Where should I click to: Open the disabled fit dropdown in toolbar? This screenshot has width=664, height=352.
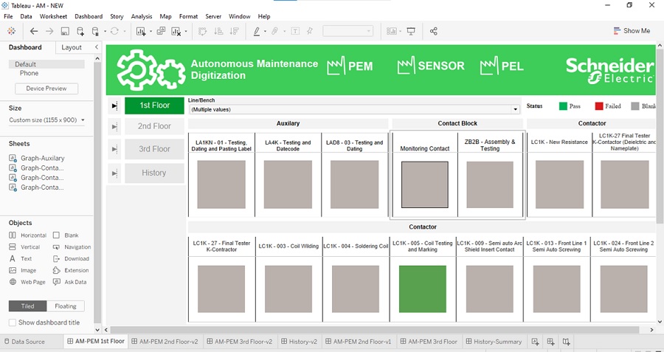tap(347, 31)
